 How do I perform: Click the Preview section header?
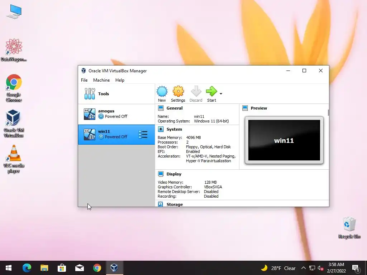pos(259,108)
